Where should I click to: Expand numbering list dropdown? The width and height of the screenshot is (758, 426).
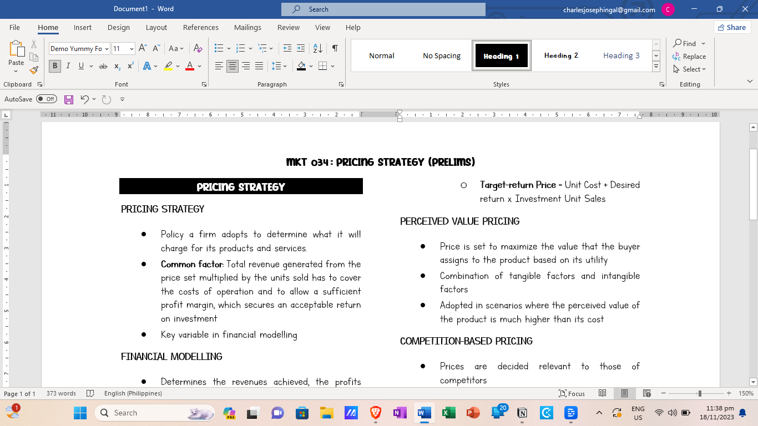[x=250, y=49]
